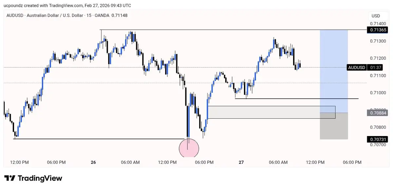This screenshot has height=189, width=393.
Task: Click the TradingView logo icon
Action: click(10, 178)
